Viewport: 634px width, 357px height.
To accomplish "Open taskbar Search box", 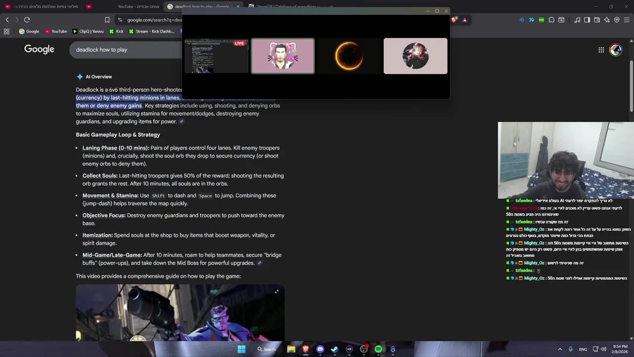I will click(x=266, y=349).
